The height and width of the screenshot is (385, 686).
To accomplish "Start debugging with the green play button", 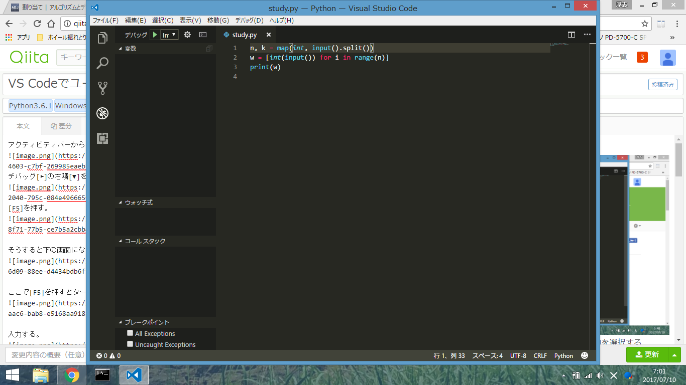I will [x=155, y=35].
